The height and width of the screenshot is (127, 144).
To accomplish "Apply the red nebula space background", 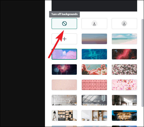I will pos(124,54).
